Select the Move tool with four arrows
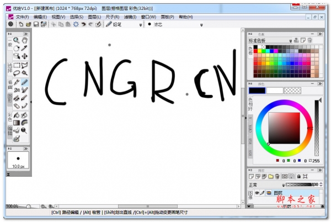 click(x=25, y=56)
